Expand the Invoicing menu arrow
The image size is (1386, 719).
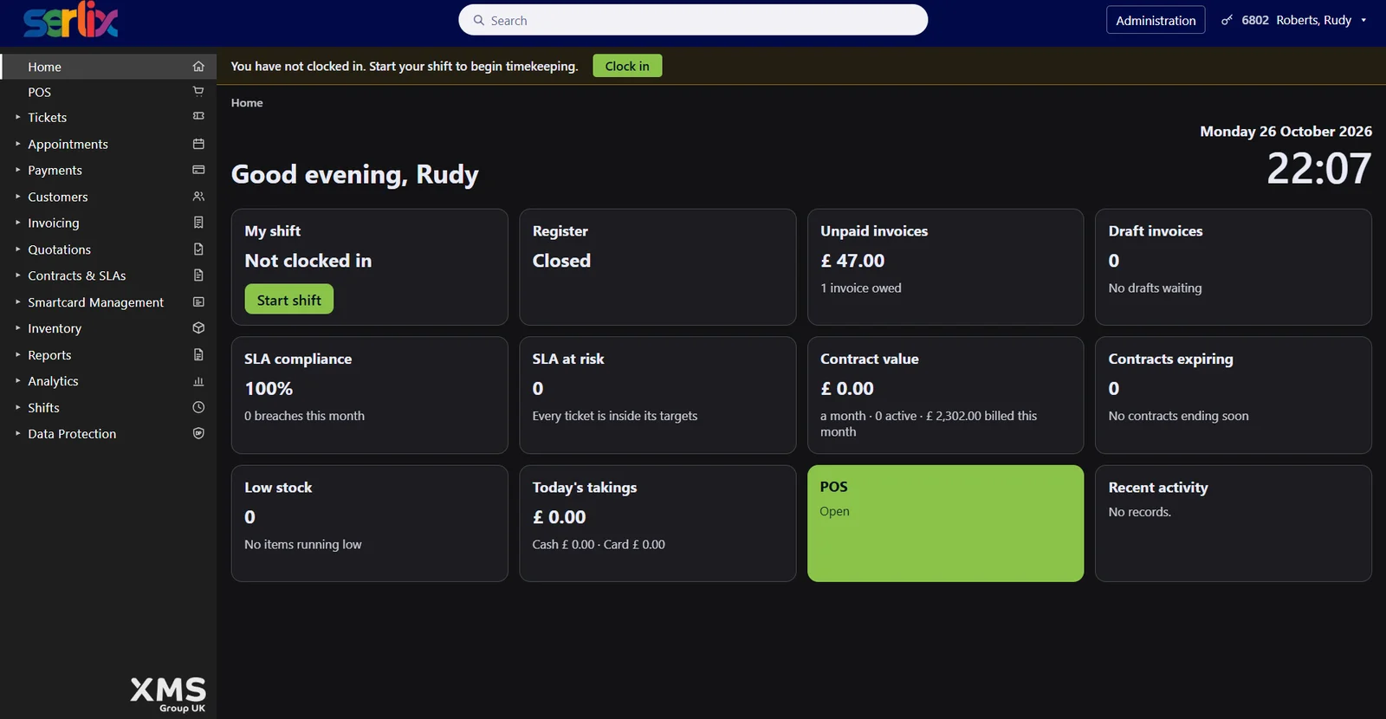tap(17, 223)
